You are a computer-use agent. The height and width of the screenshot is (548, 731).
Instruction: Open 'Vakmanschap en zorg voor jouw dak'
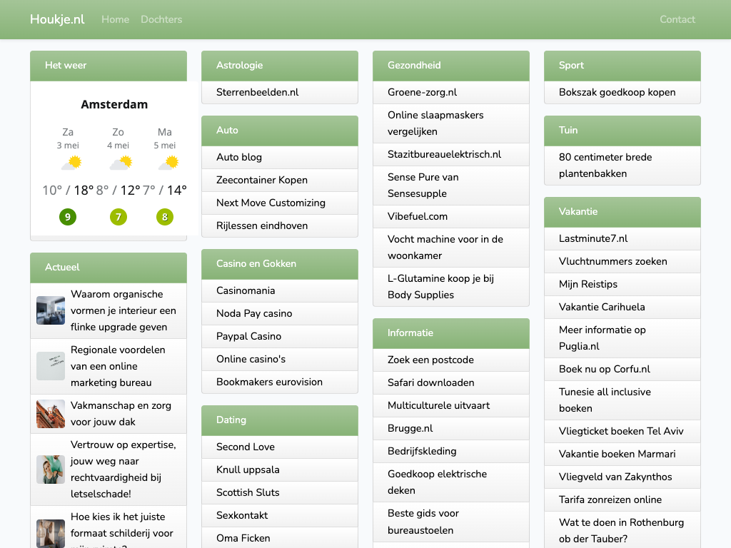[121, 414]
